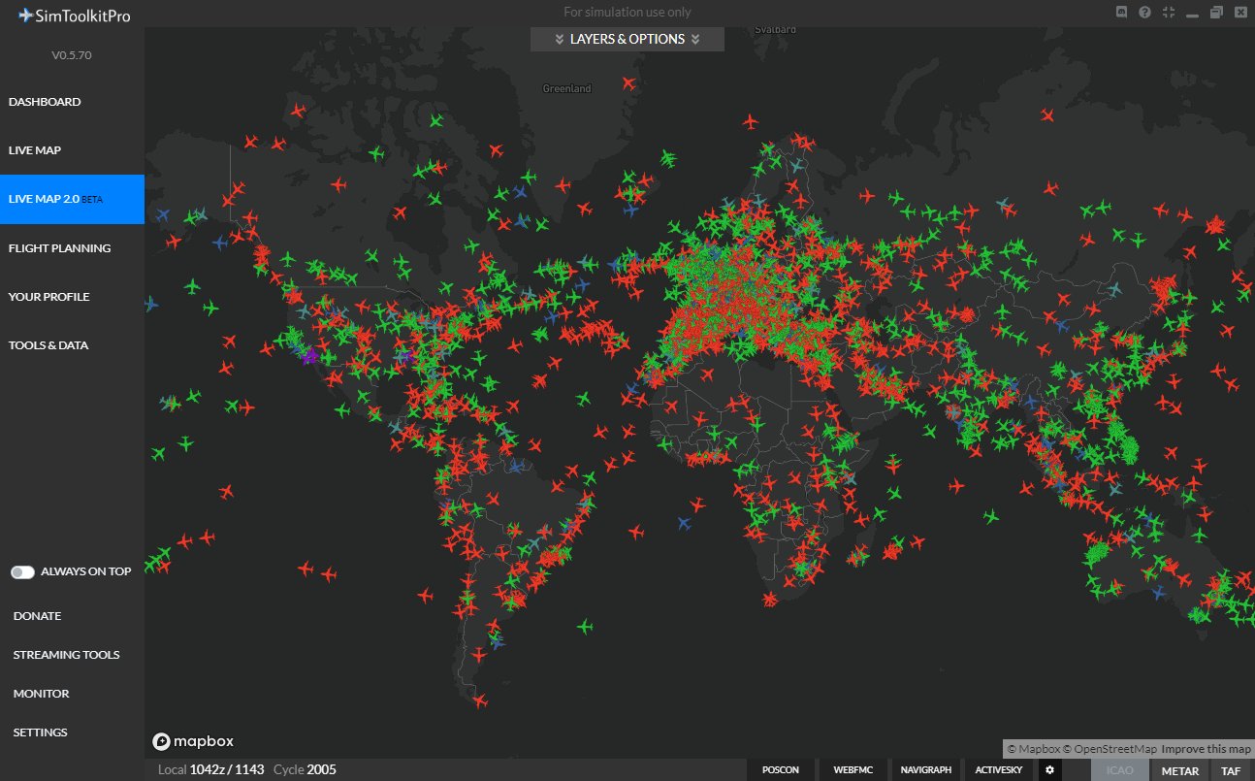Click left chevron of Layers & Options
The width and height of the screenshot is (1255, 781).
click(559, 40)
